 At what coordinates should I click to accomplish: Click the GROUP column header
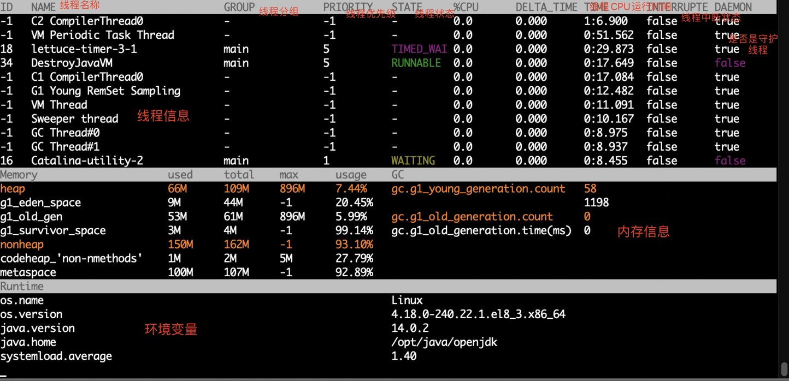(x=239, y=7)
